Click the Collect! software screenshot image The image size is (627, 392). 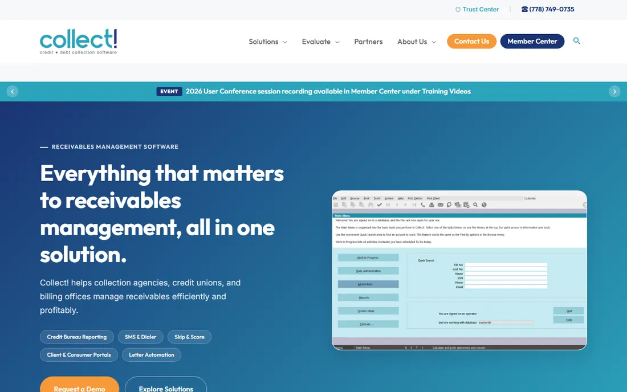point(459,271)
